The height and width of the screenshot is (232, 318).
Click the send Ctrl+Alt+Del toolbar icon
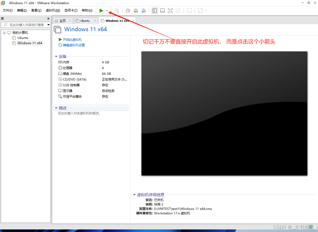pos(117,11)
